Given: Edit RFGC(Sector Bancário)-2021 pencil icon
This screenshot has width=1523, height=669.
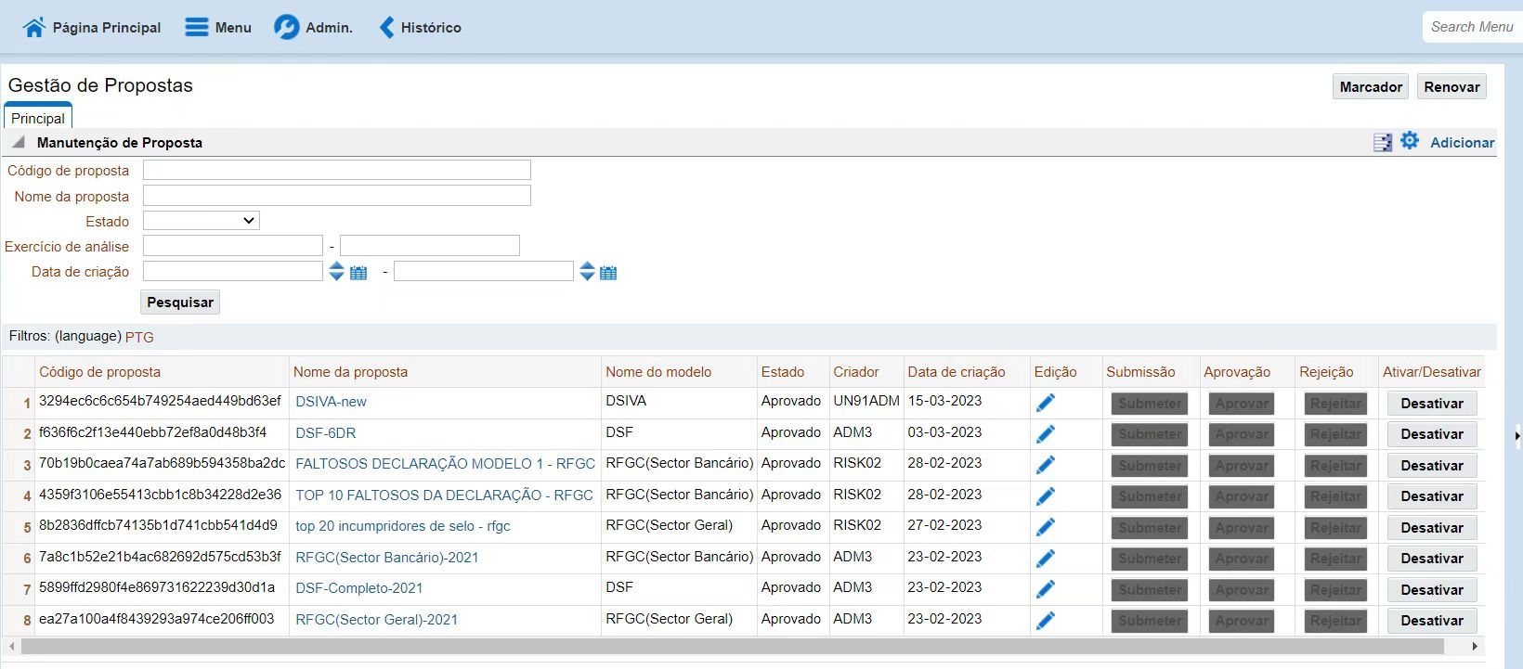Looking at the screenshot, I should 1046,558.
